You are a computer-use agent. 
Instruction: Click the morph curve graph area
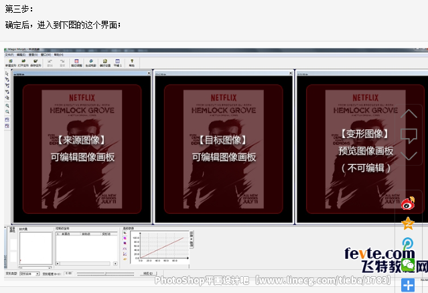click(159, 247)
